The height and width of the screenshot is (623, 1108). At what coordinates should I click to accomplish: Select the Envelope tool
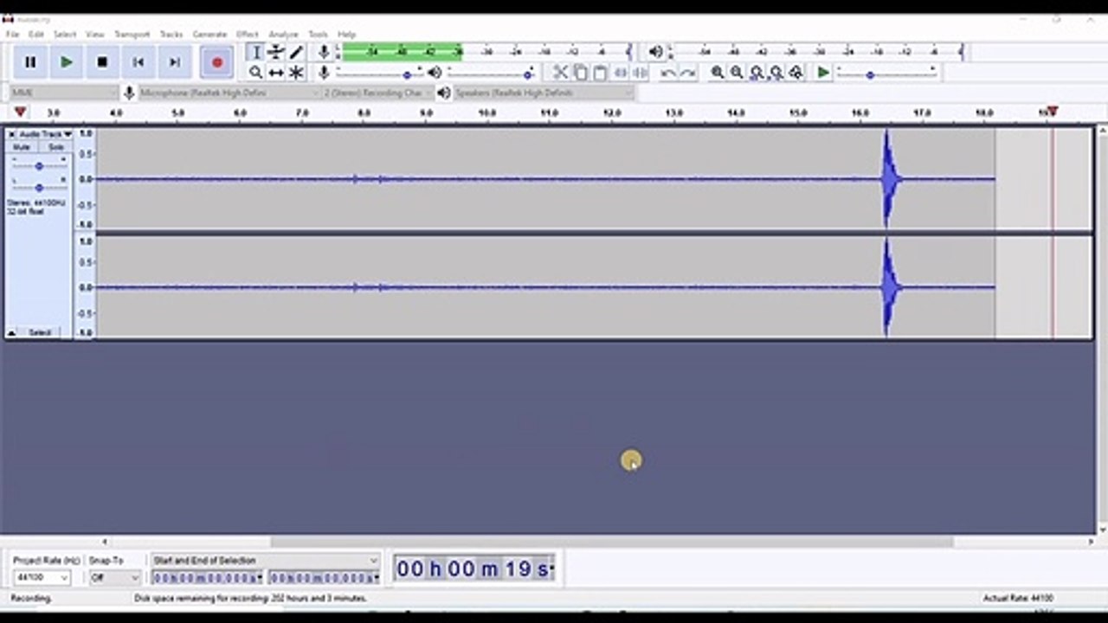coord(276,53)
